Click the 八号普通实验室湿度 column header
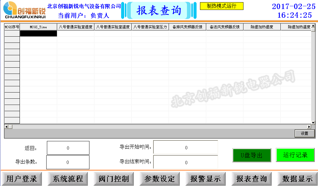Image resolution: width=318 pixels, height=186 pixels. pyautogui.click(x=76, y=27)
